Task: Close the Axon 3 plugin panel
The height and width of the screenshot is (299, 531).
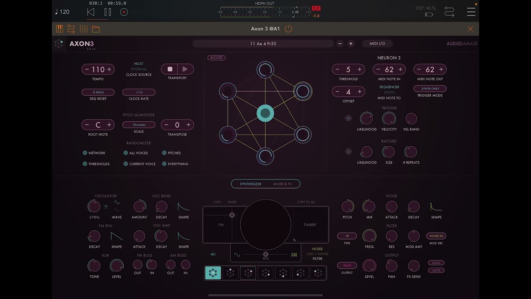Action: (470, 29)
